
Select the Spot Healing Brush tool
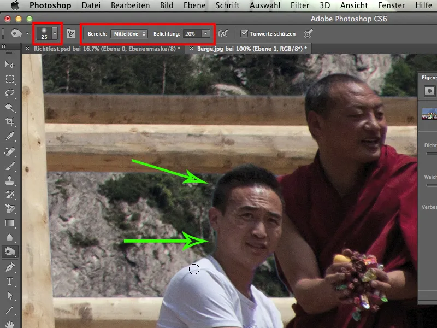click(10, 152)
